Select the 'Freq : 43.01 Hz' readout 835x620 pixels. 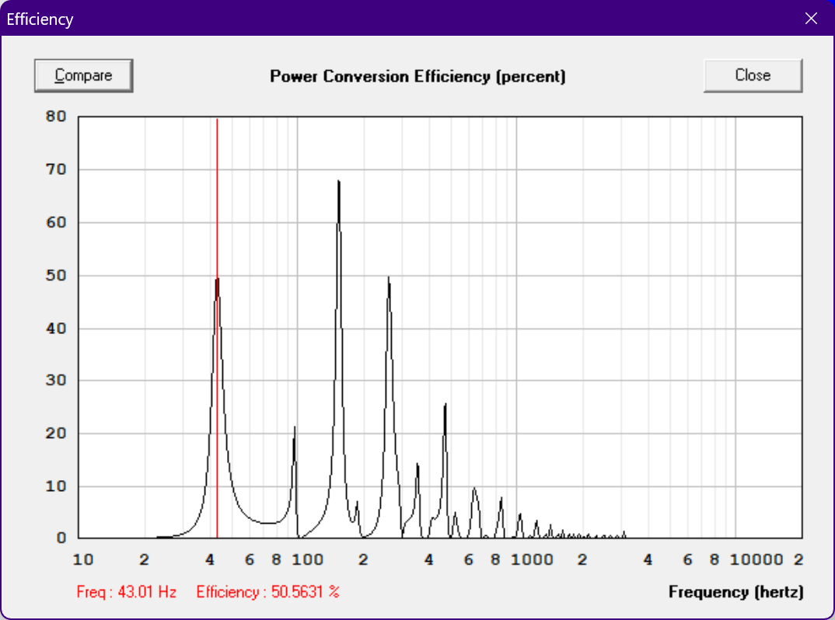pos(126,592)
